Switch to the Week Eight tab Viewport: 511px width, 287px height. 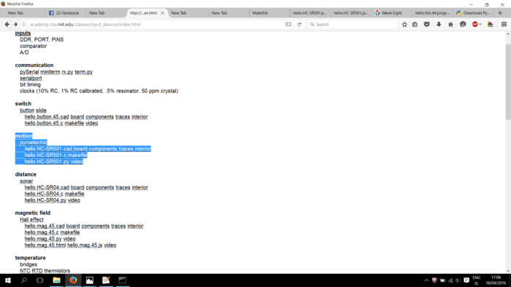click(x=391, y=13)
